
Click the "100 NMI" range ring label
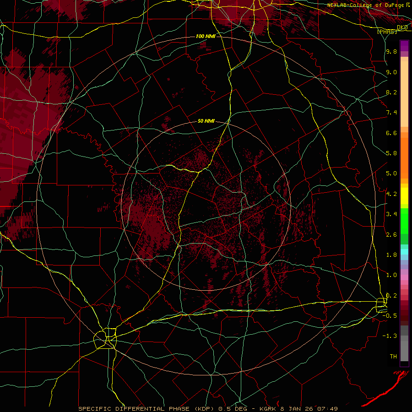(x=206, y=36)
